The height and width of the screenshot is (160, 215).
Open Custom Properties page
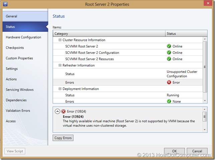coord(25,58)
